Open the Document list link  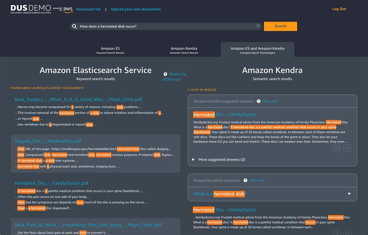click(x=88, y=9)
